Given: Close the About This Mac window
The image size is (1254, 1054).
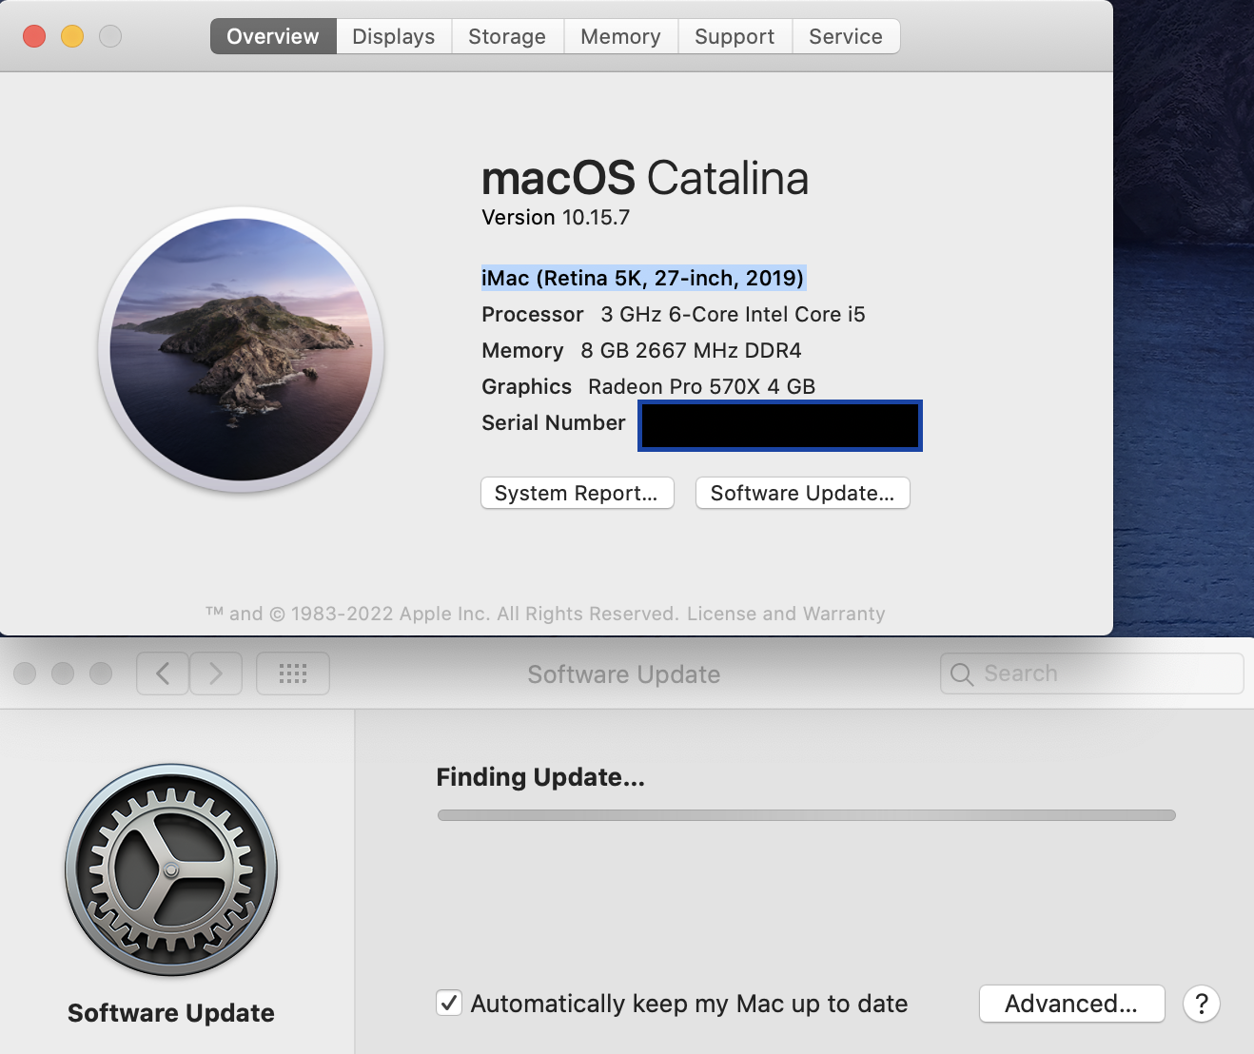Looking at the screenshot, I should click(x=34, y=36).
